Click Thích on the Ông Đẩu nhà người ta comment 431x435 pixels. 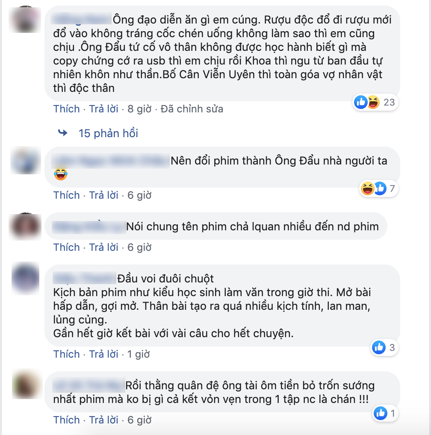(66, 195)
